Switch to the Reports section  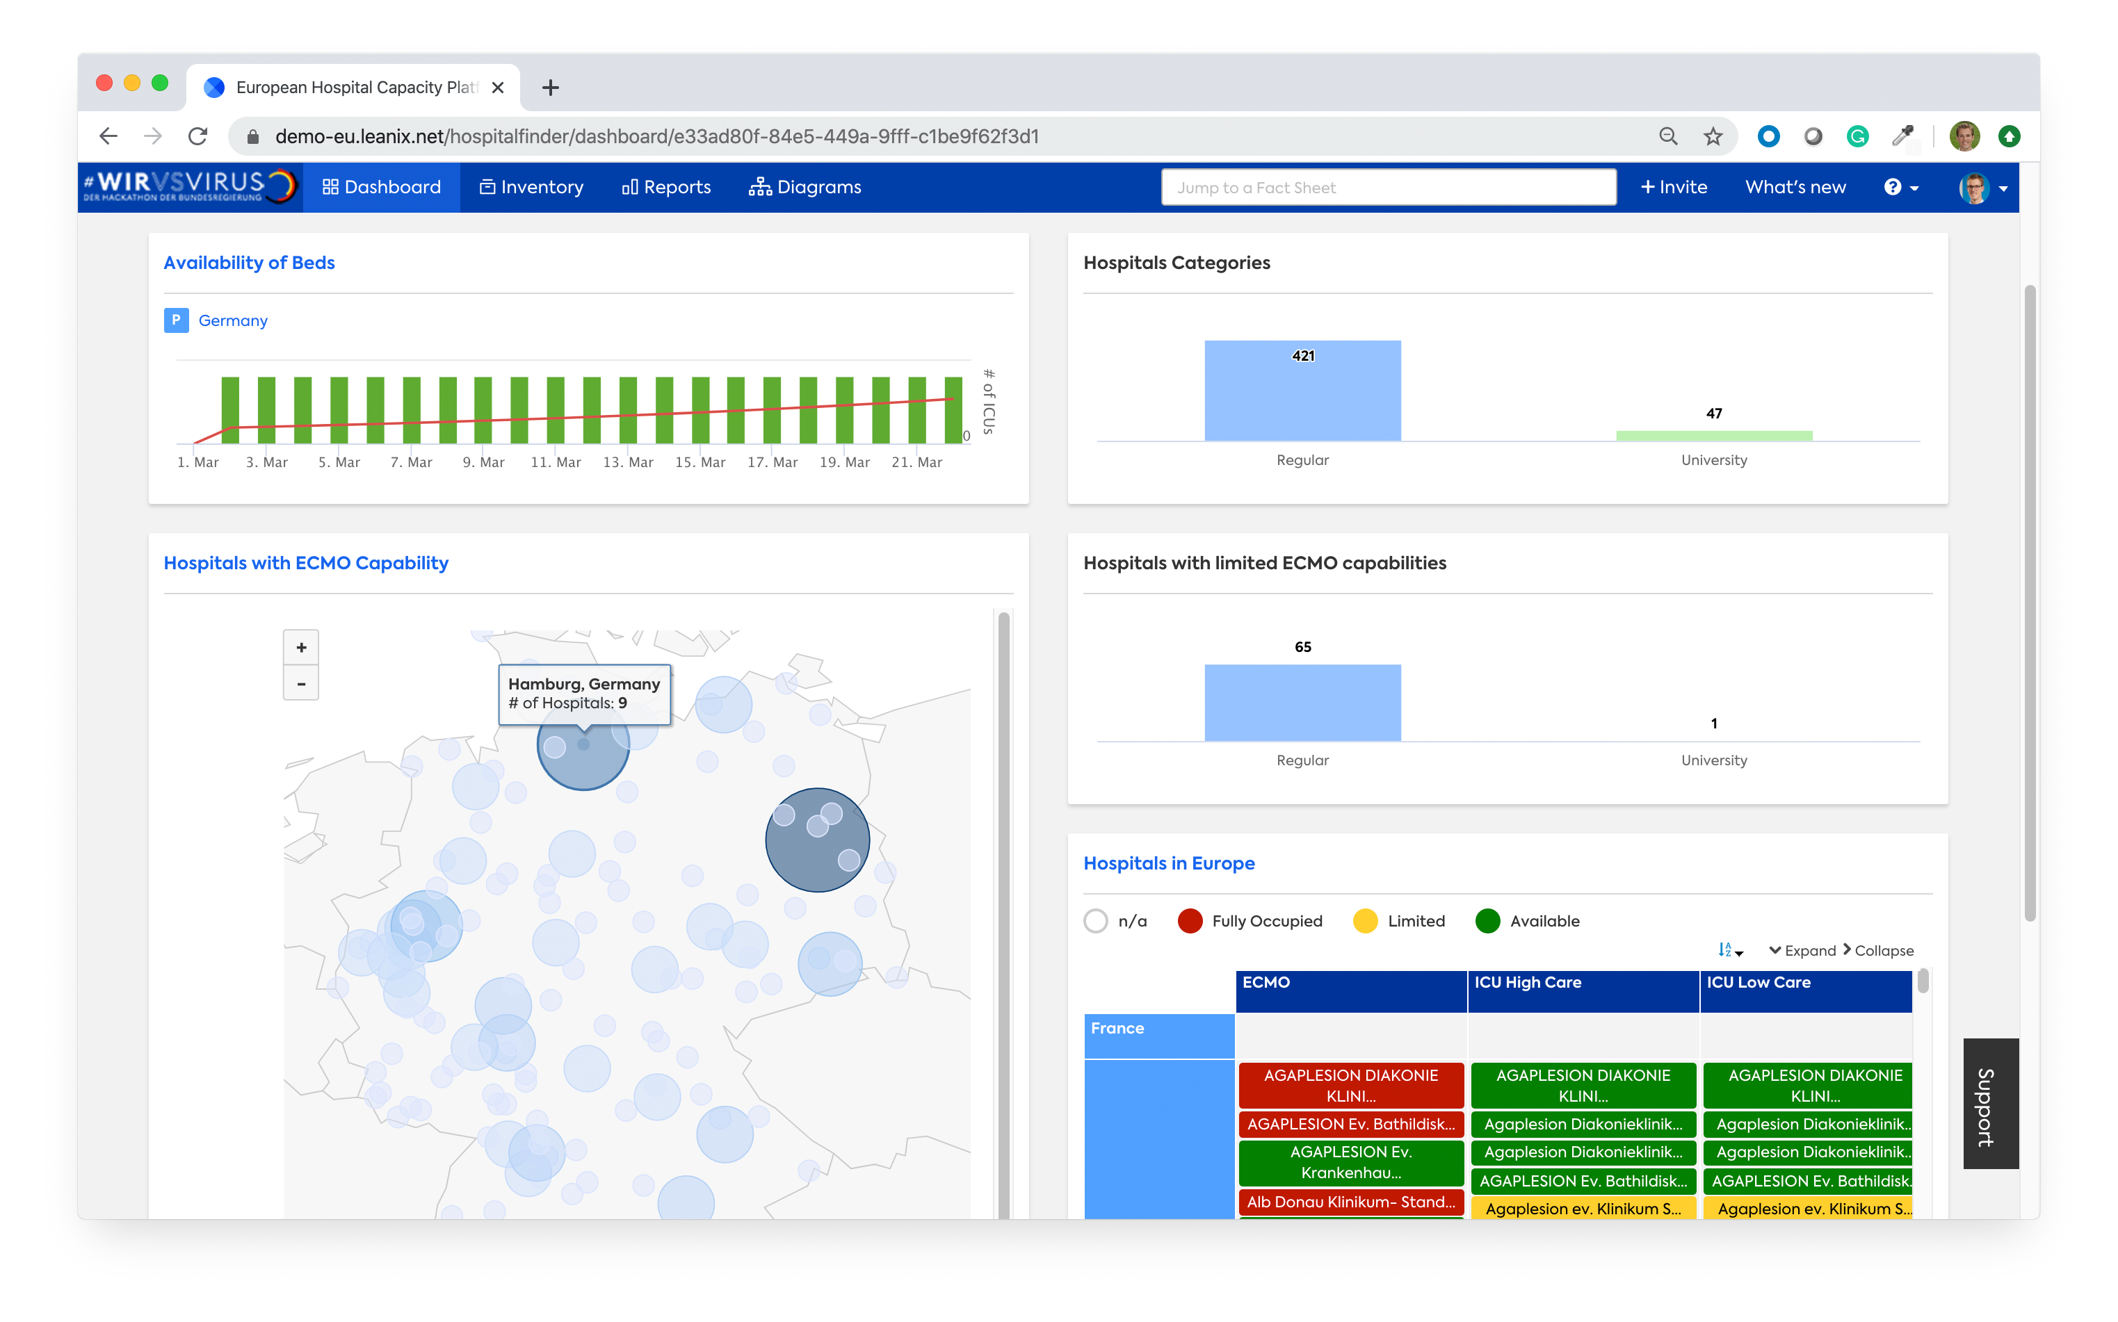click(666, 187)
